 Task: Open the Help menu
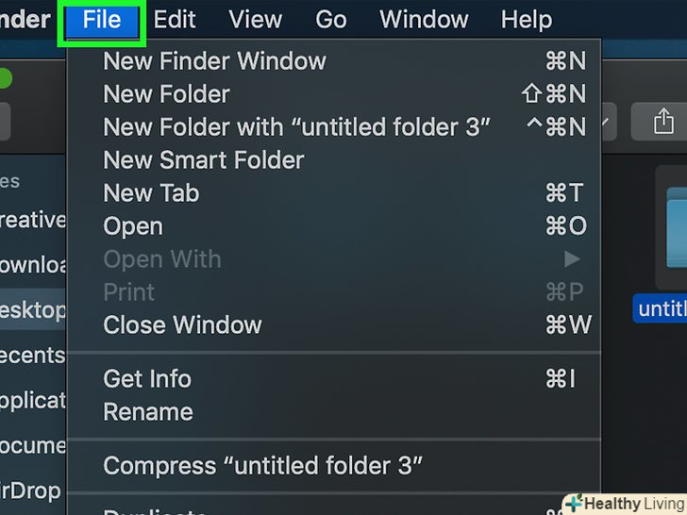[x=527, y=19]
